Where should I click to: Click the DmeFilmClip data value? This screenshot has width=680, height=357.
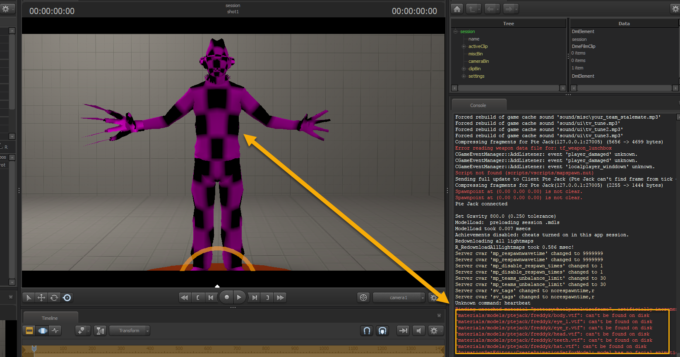(584, 46)
